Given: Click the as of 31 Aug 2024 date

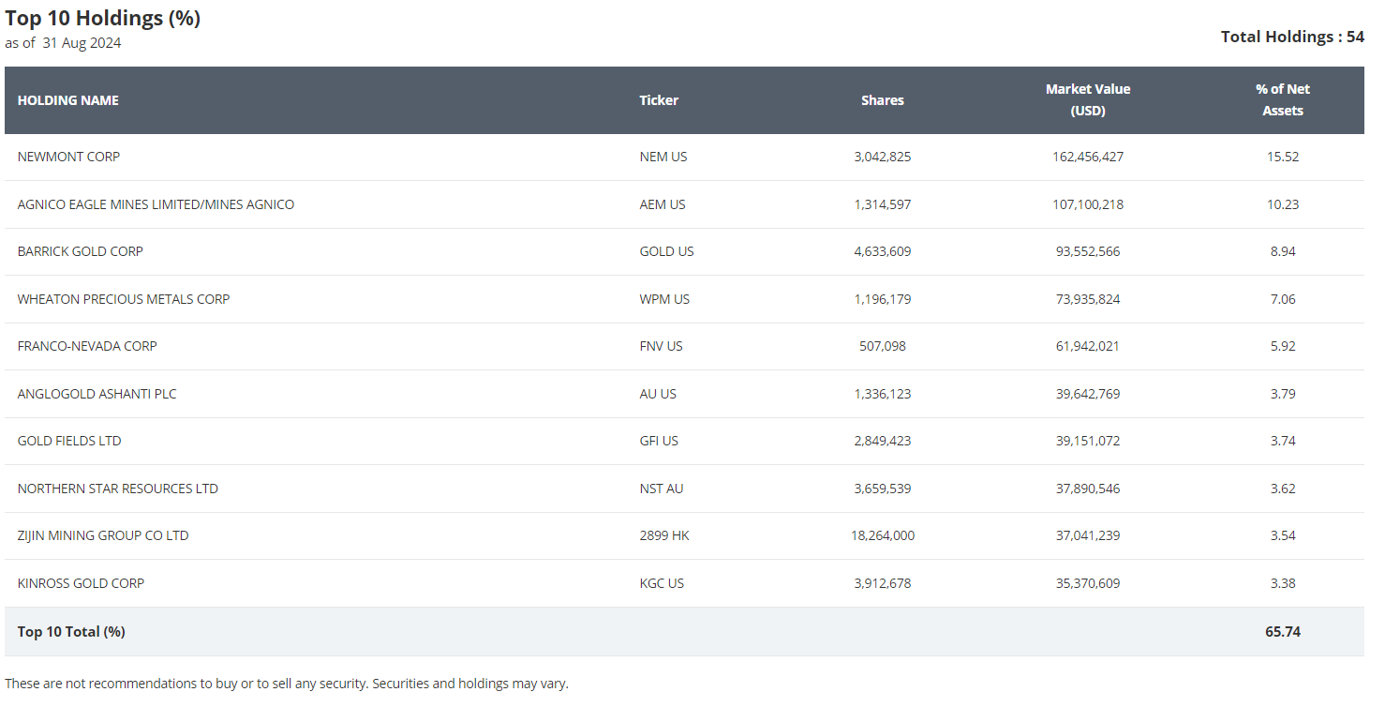Looking at the screenshot, I should (x=63, y=43).
